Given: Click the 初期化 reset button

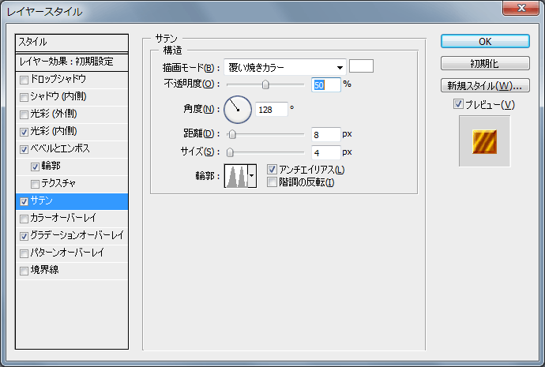Looking at the screenshot, I should click(485, 63).
